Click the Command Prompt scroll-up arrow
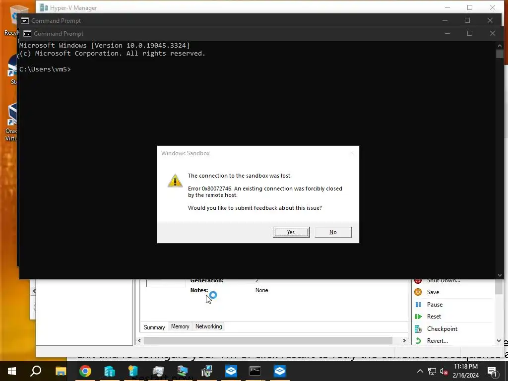 coord(500,46)
